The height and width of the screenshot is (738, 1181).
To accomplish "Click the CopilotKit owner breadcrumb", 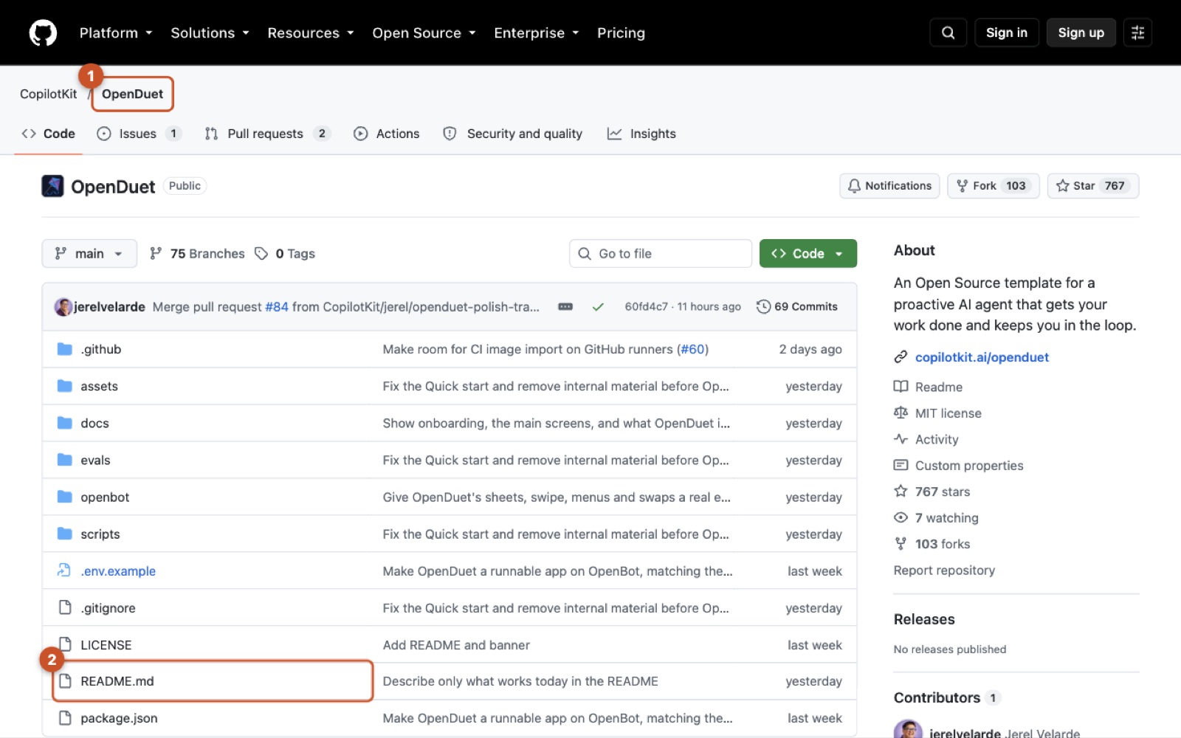I will click(48, 94).
